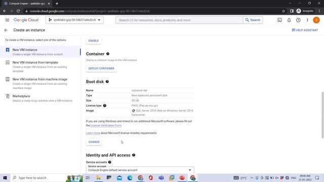The width and height of the screenshot is (324, 182).
Task: Click the Boot disk help icon
Action: coord(107,81)
